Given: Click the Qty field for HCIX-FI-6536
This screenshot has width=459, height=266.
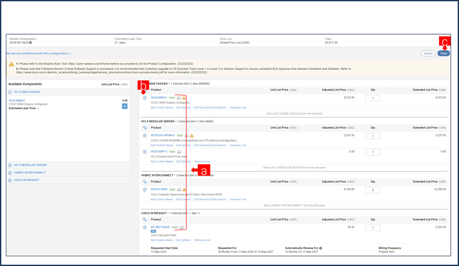Looking at the screenshot, I should click(x=373, y=190).
